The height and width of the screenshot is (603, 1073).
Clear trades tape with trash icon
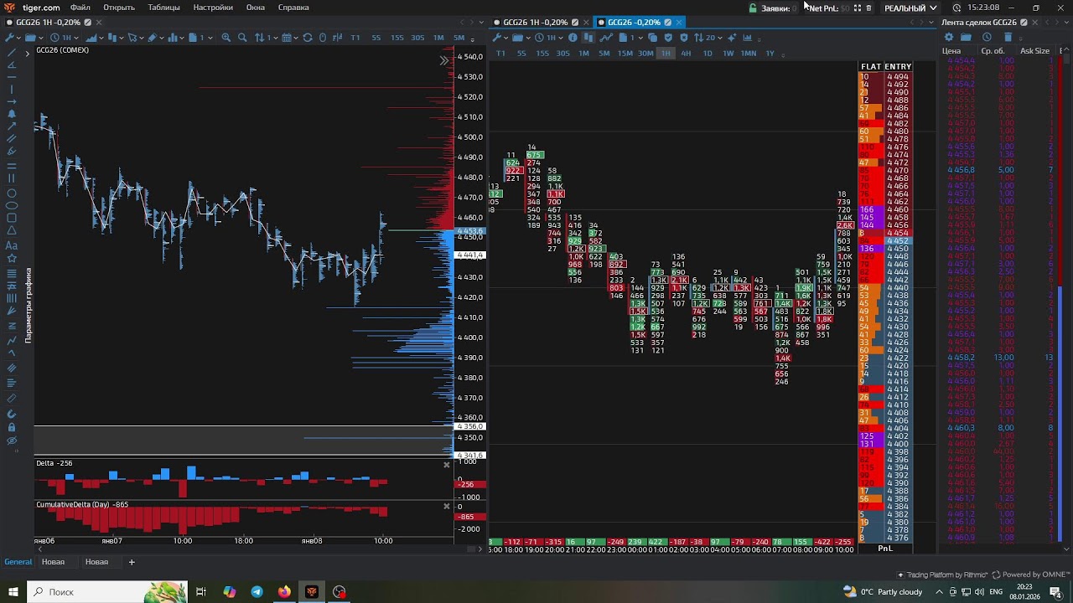coord(1008,37)
